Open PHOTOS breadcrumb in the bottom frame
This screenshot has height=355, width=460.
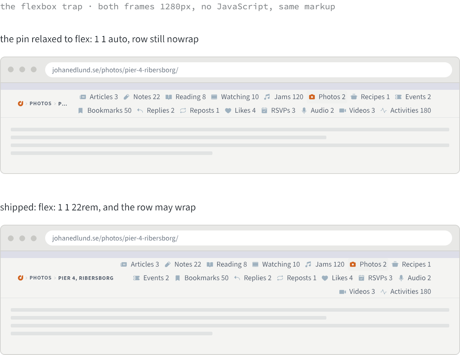coord(40,278)
